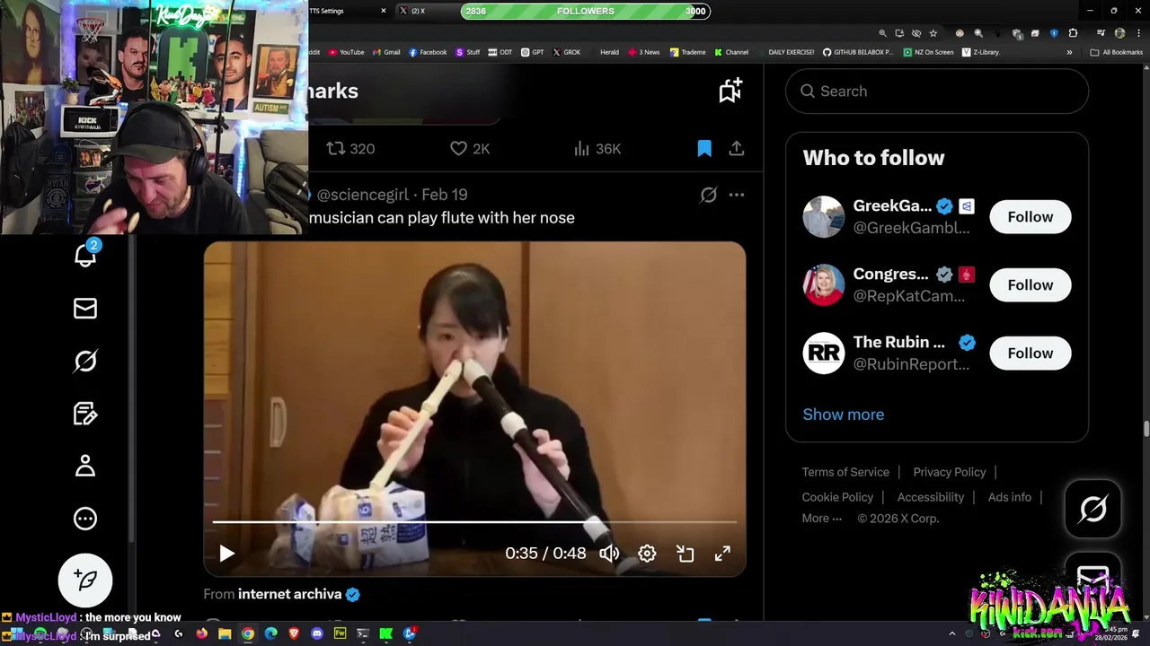
Task: View post analytics showing 36K
Action: pos(597,149)
